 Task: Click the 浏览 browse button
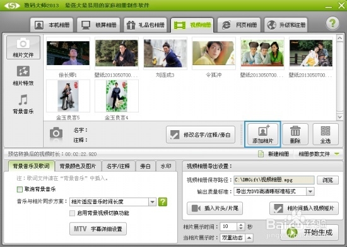pyautogui.click(x=327, y=180)
